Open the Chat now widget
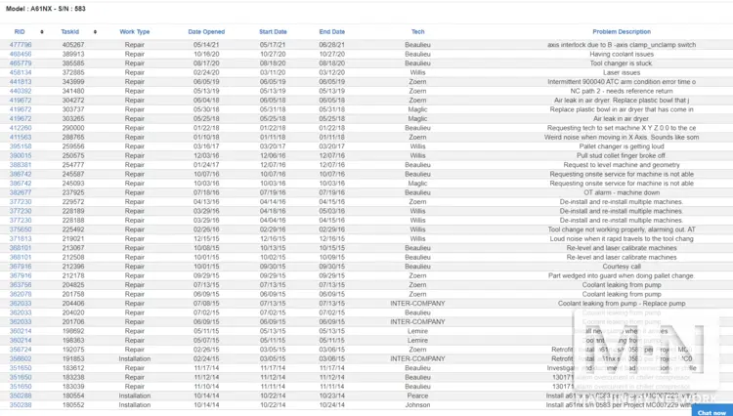Viewport: 733px width, 416px height. coord(711,412)
